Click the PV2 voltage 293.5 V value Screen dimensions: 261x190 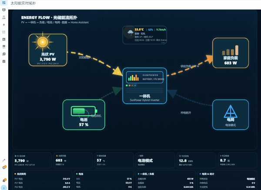(x=67, y=187)
